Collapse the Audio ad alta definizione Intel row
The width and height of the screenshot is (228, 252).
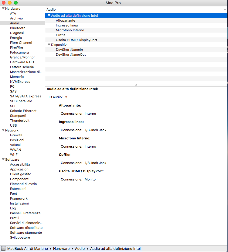pyautogui.click(x=49, y=16)
